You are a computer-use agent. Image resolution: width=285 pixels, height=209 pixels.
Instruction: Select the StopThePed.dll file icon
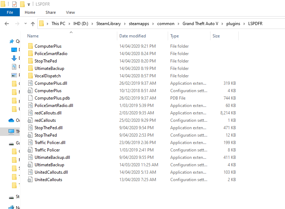tap(30, 127)
